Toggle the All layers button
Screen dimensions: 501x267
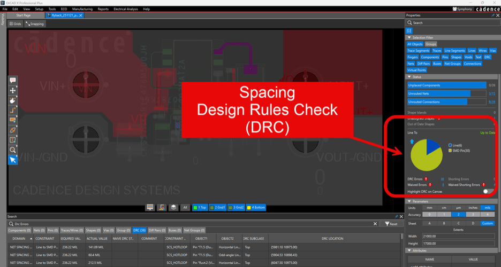(185, 207)
